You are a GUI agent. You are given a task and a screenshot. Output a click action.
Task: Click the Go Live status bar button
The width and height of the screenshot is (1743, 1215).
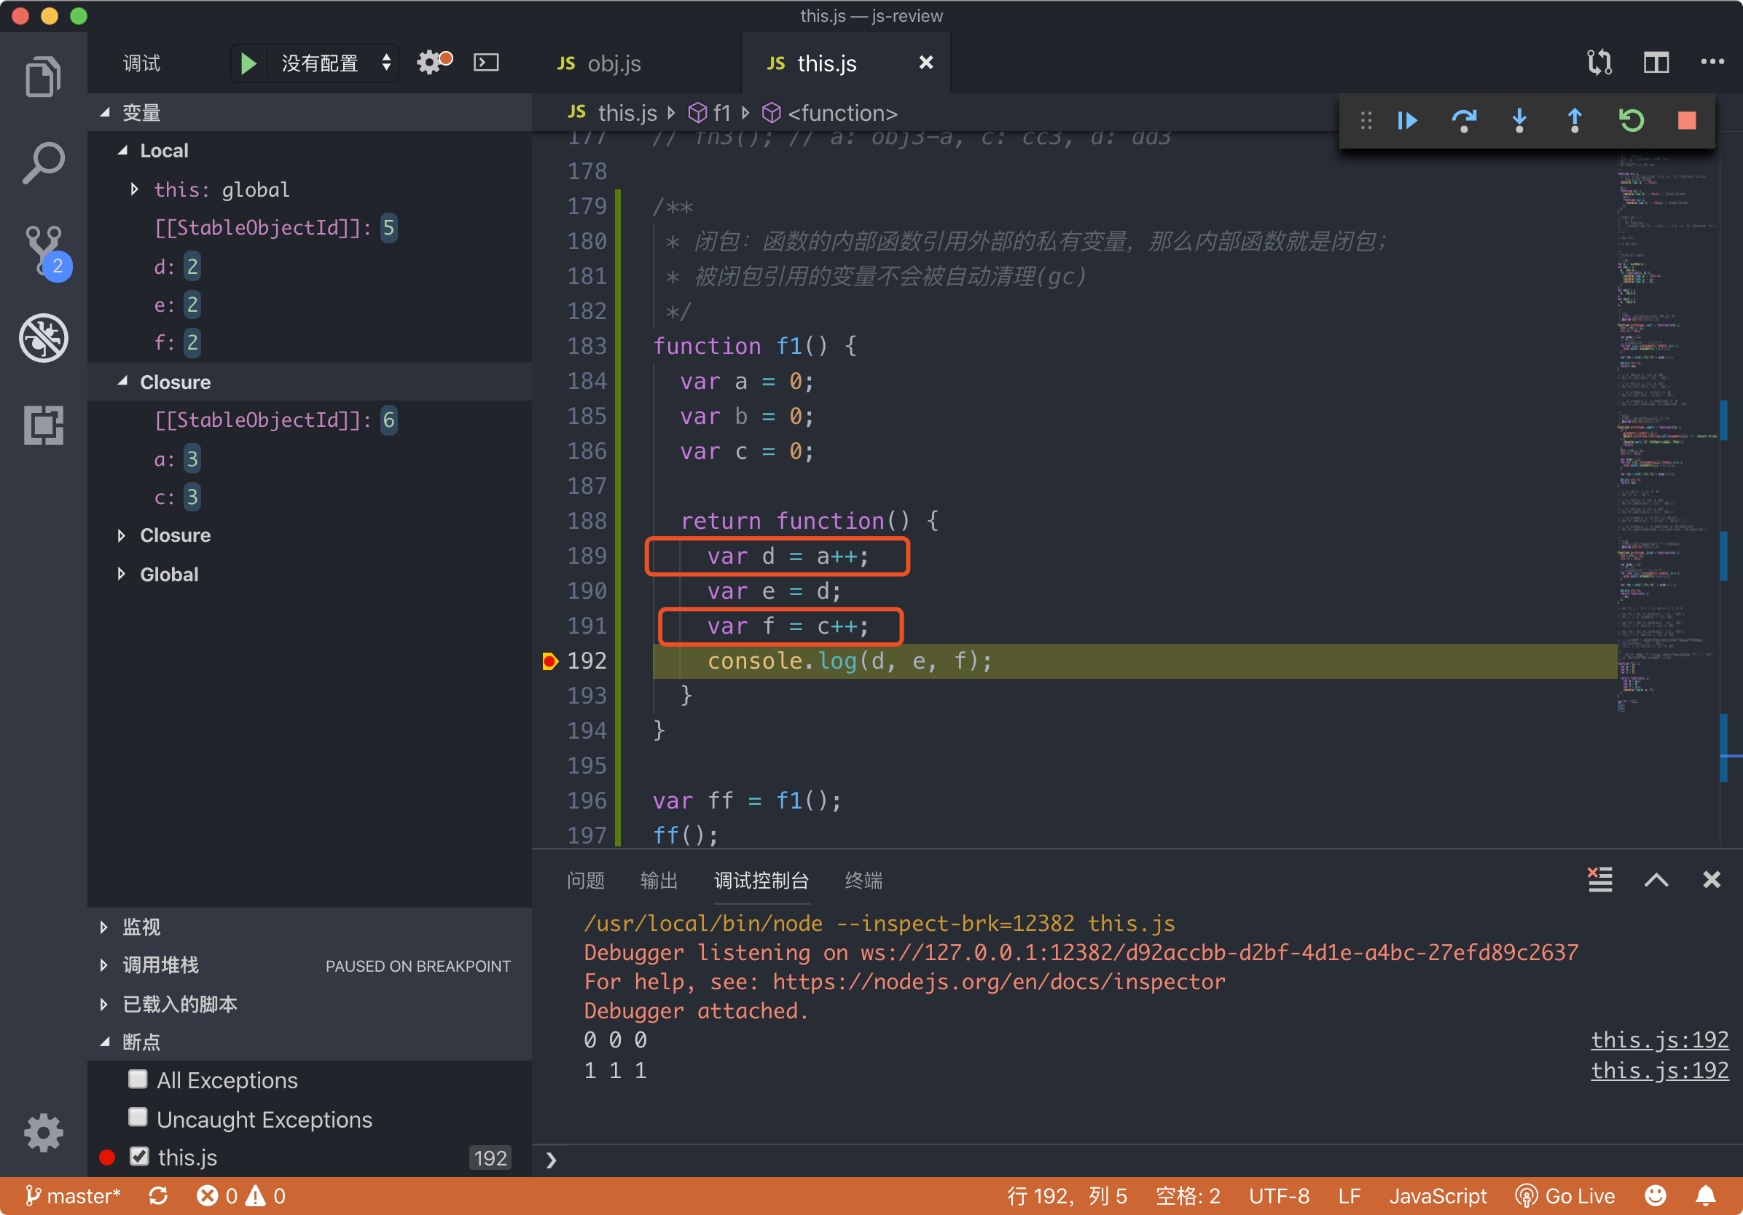click(1565, 1195)
